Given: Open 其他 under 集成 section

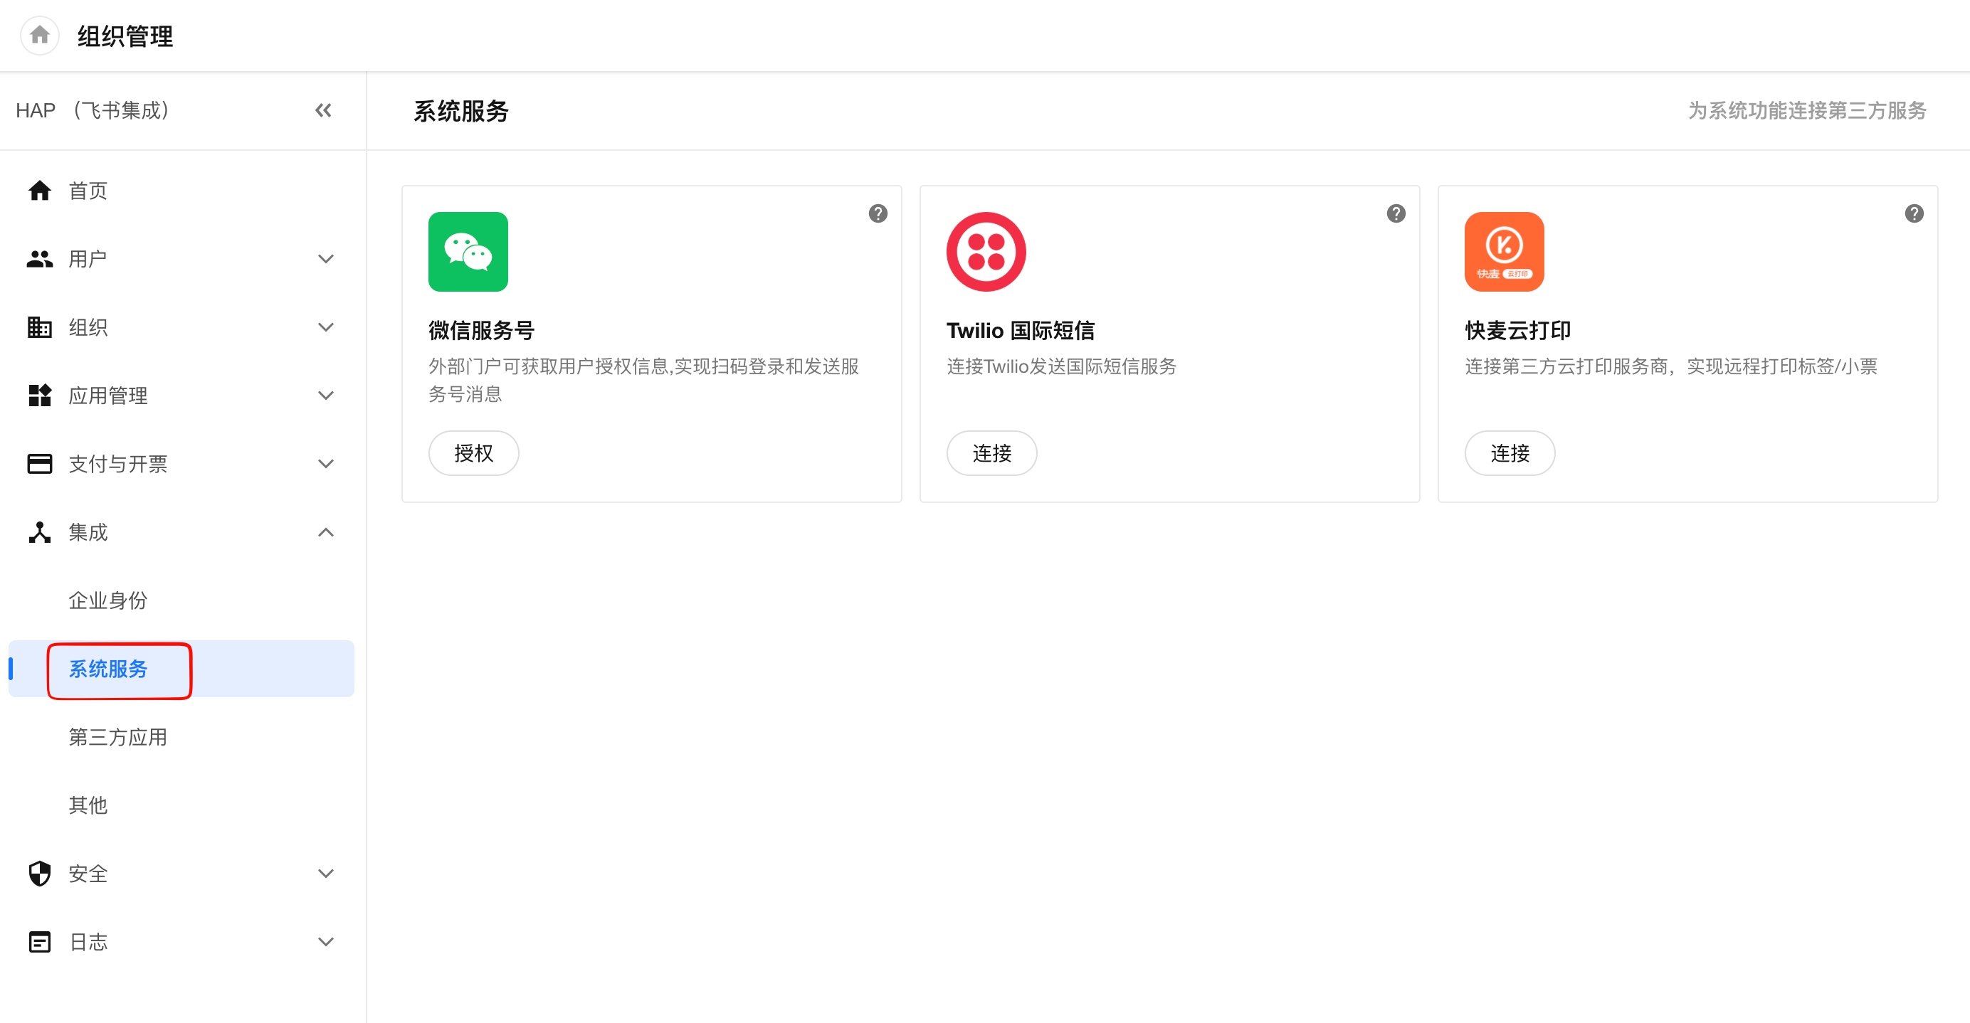Looking at the screenshot, I should (x=88, y=805).
